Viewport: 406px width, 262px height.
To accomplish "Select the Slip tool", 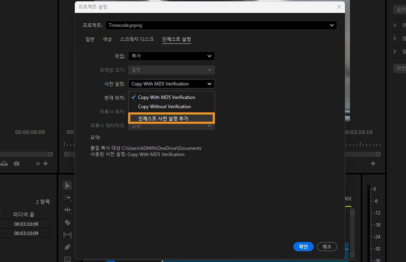I will [67, 235].
